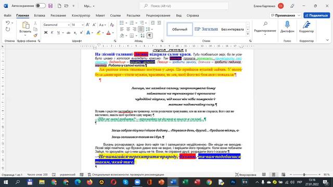Decrease font size with the smaller A
Screen dimensions: 333x187
coord(94,25)
